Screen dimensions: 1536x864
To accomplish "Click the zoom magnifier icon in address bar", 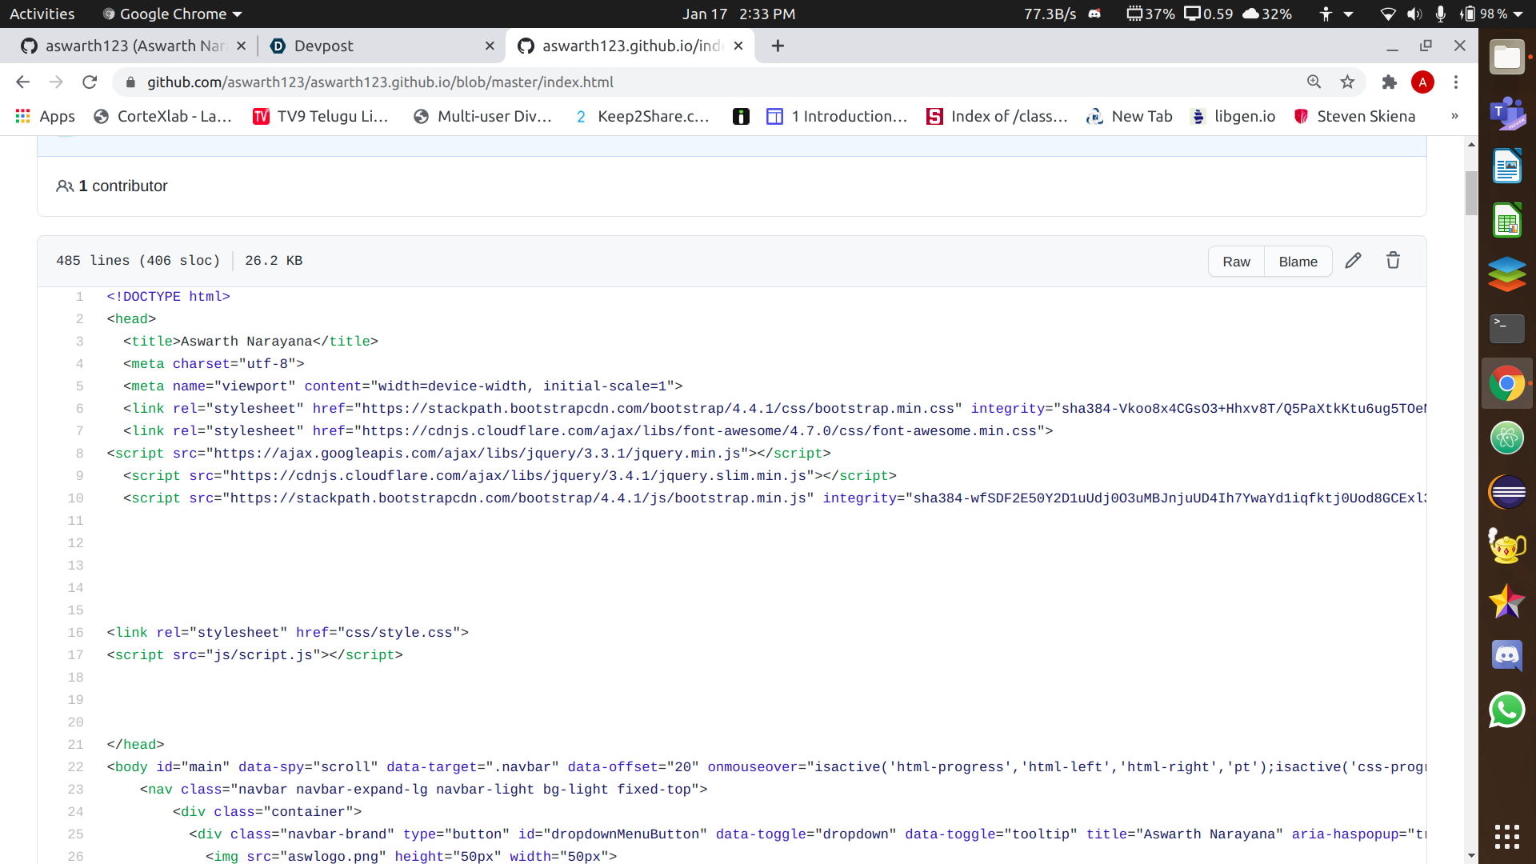I will pyautogui.click(x=1314, y=82).
